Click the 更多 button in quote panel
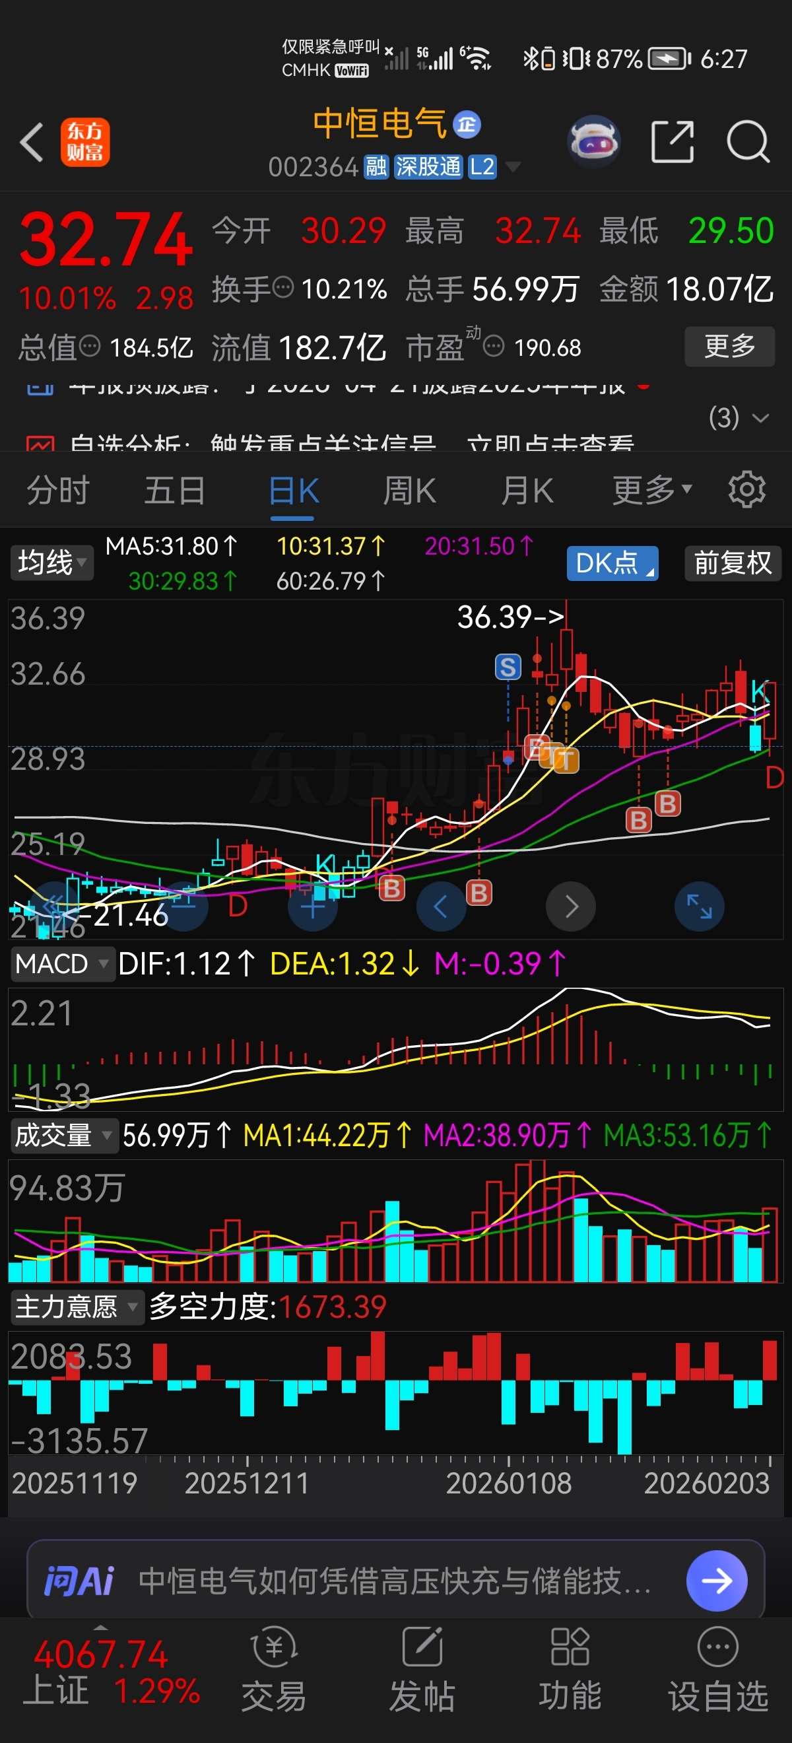The image size is (792, 1743). [x=729, y=347]
